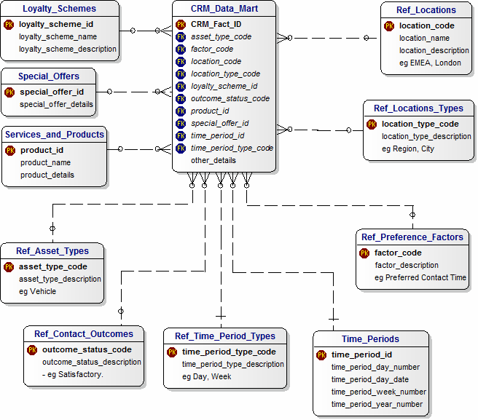Click the PK icon in Ref_Contact_Outcomes table
Viewport: 478px width, 420px height.
coord(32,350)
